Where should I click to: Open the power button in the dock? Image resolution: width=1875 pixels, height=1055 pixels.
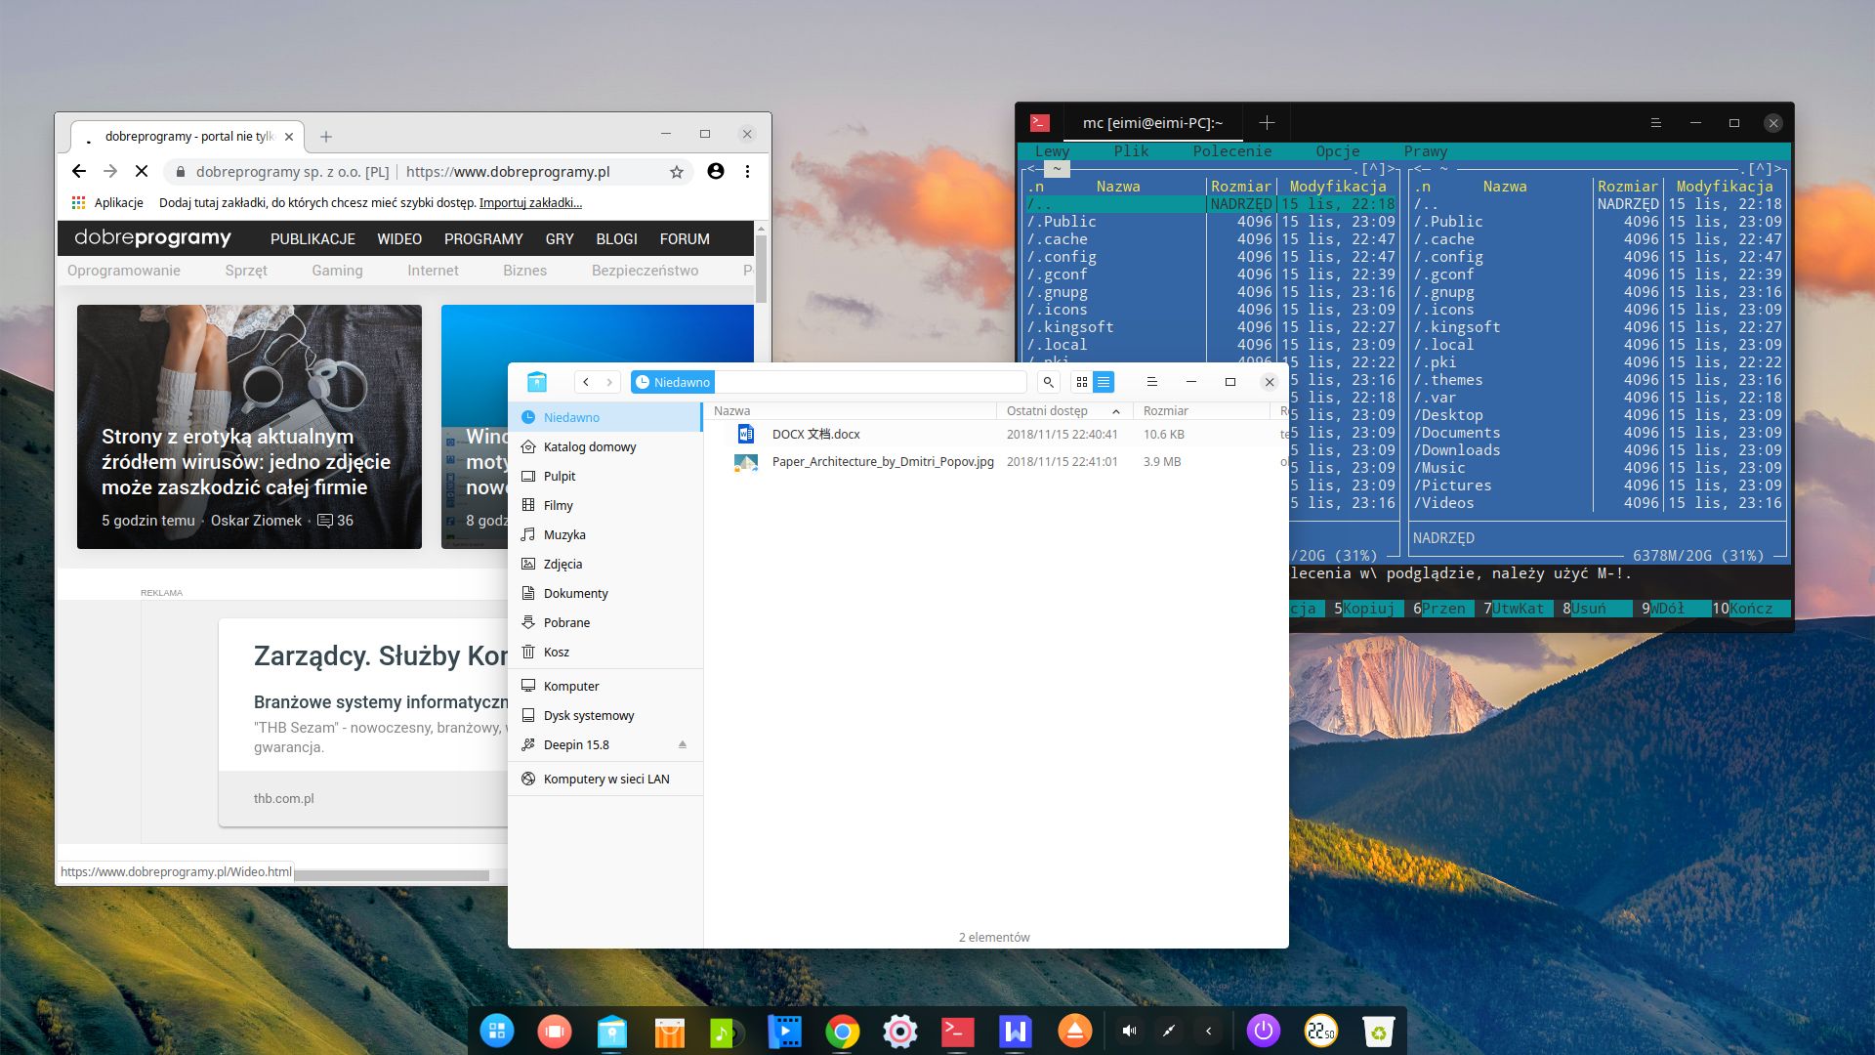coord(1263,1031)
